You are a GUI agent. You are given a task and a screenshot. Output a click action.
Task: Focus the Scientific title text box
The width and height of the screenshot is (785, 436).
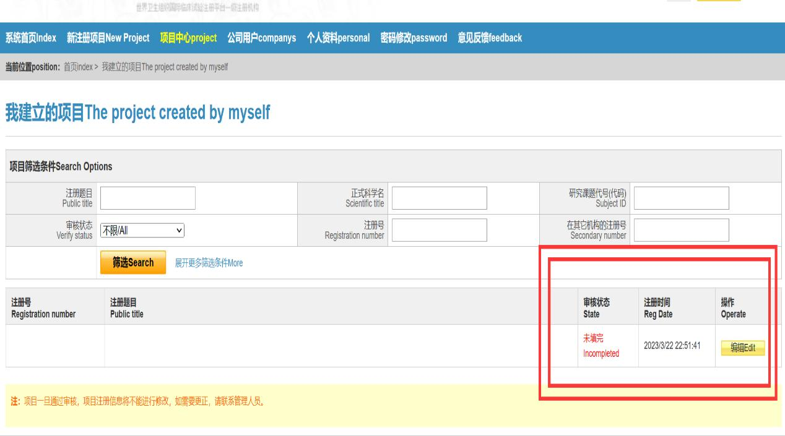click(439, 199)
